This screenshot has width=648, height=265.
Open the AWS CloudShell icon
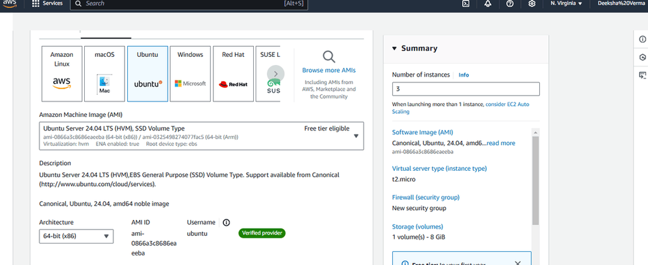click(465, 4)
